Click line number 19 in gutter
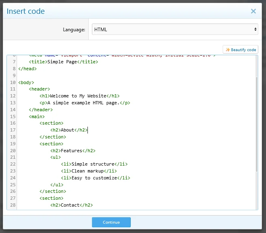Screen dimensions: 266x233 click(x=13, y=144)
